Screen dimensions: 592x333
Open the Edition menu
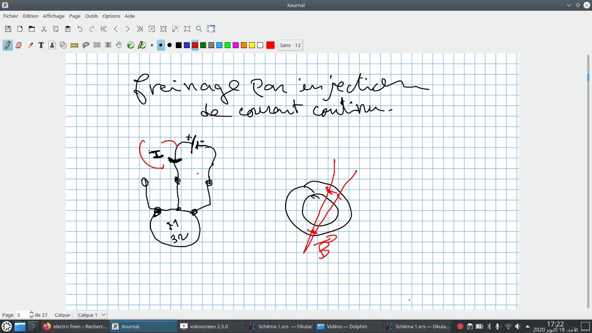coord(31,16)
